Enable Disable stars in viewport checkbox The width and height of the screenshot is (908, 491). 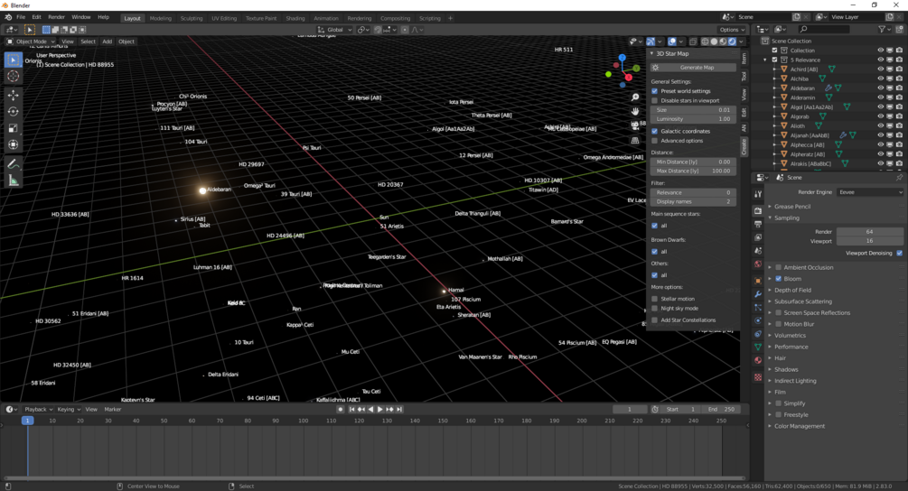click(x=655, y=100)
